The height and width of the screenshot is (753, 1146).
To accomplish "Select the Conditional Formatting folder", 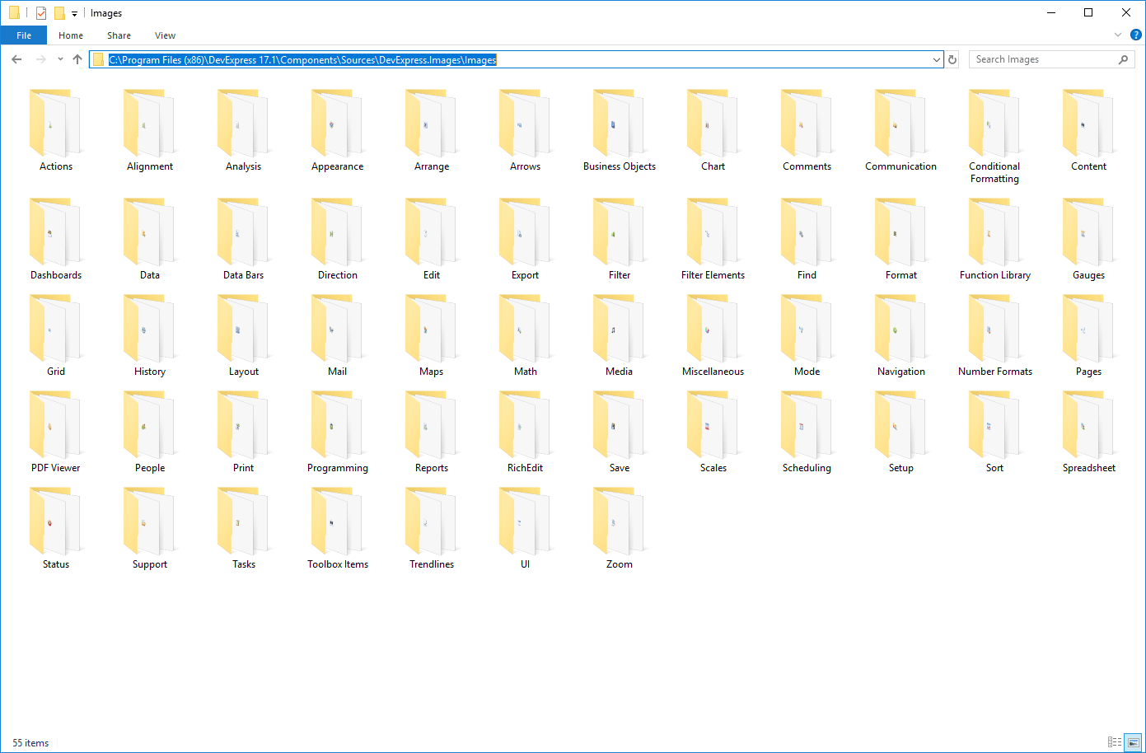I will point(995,138).
